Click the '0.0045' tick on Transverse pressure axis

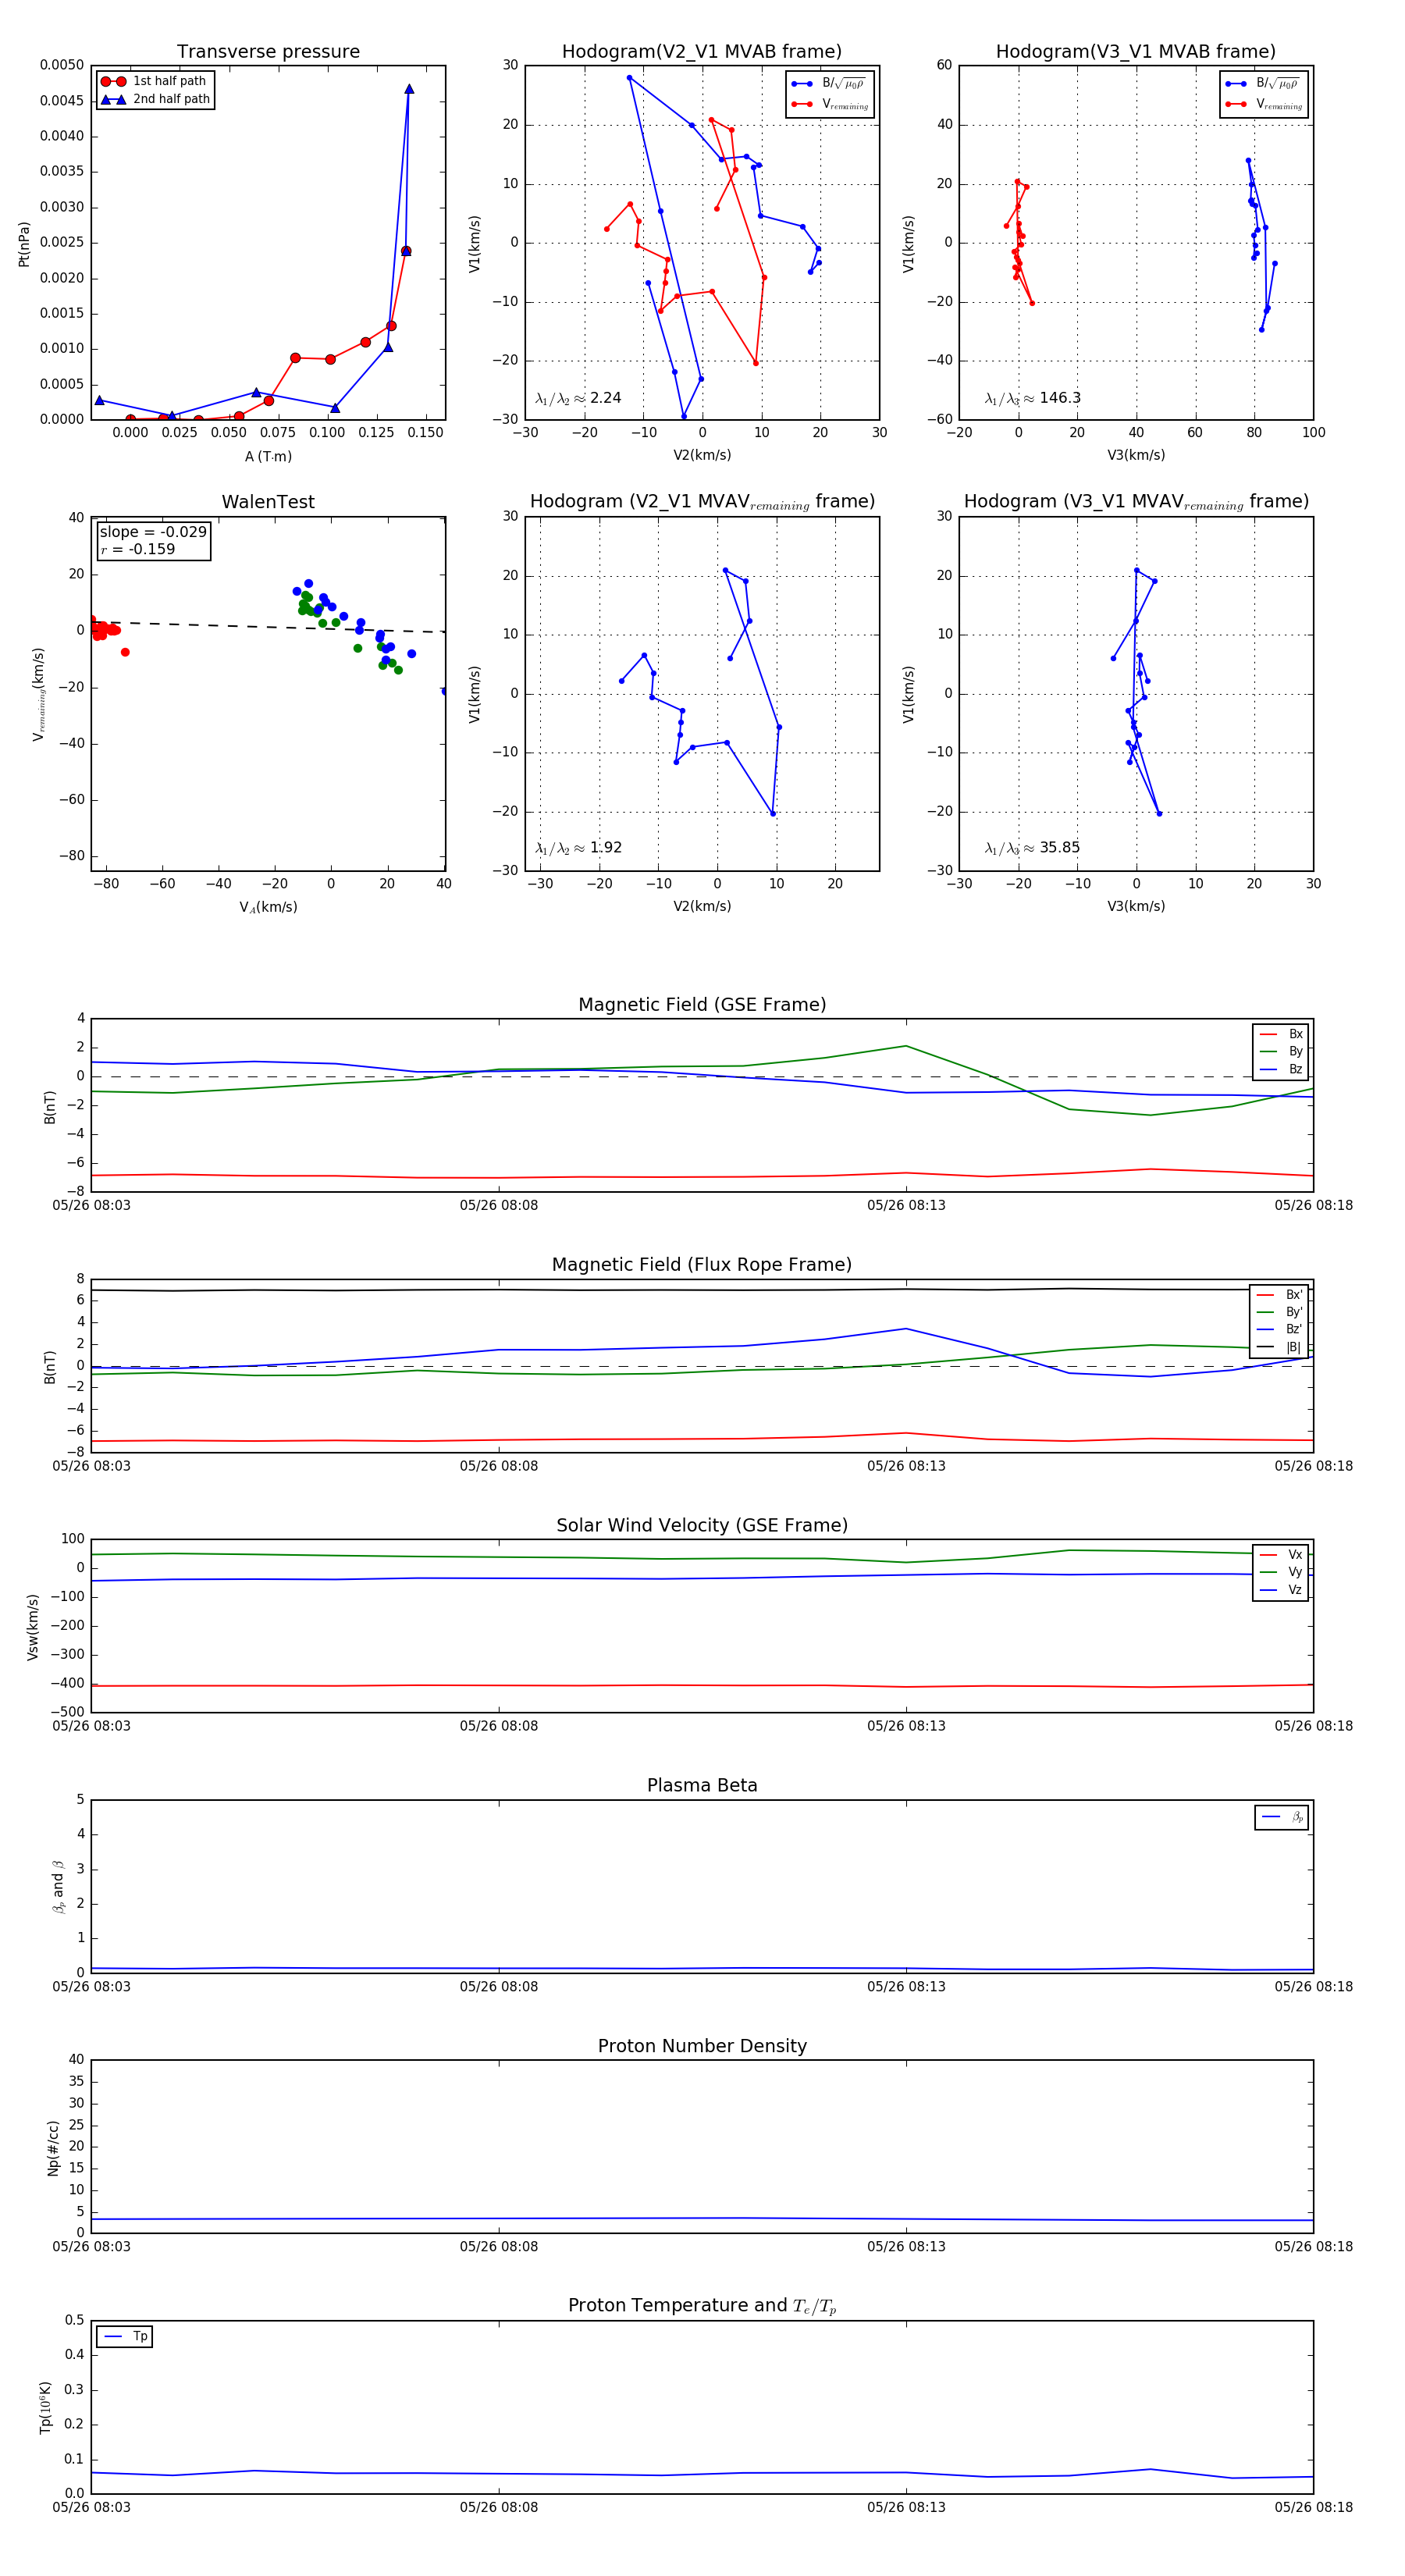point(62,100)
